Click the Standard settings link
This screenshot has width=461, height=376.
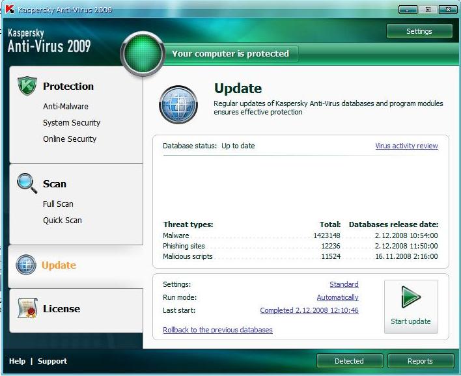[x=344, y=284]
